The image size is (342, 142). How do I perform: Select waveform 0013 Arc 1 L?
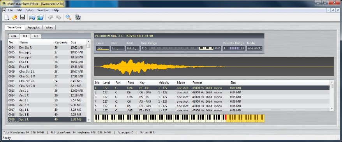coord(47,91)
